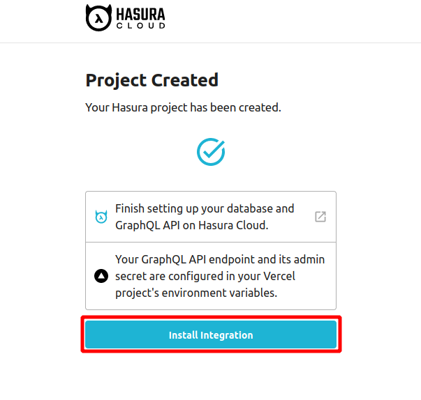Click the word 'Install' on the blue button
The image size is (421, 400).
point(183,335)
